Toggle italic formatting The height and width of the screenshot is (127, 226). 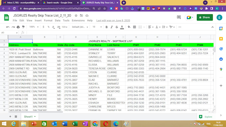(x=112, y=27)
